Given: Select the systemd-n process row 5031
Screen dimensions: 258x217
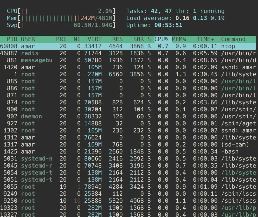Looking at the screenshot, I should pyautogui.click(x=128, y=158).
